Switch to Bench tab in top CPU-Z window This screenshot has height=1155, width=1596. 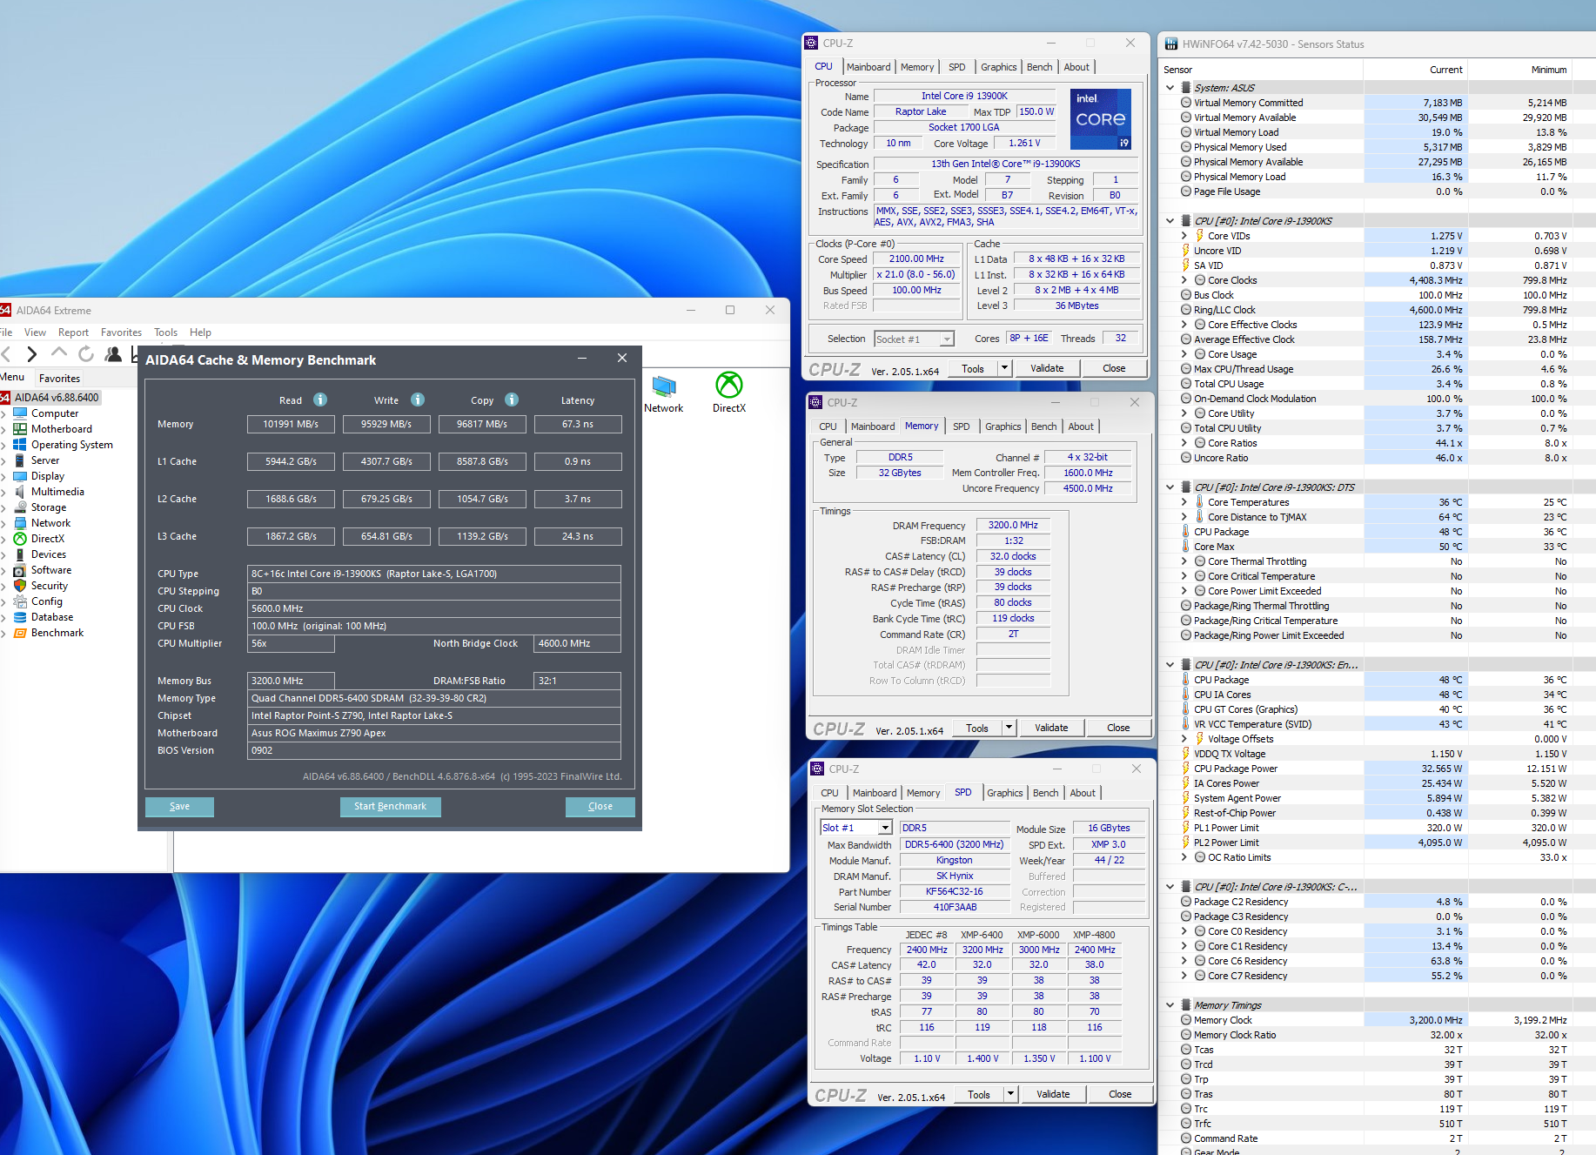(x=1039, y=67)
